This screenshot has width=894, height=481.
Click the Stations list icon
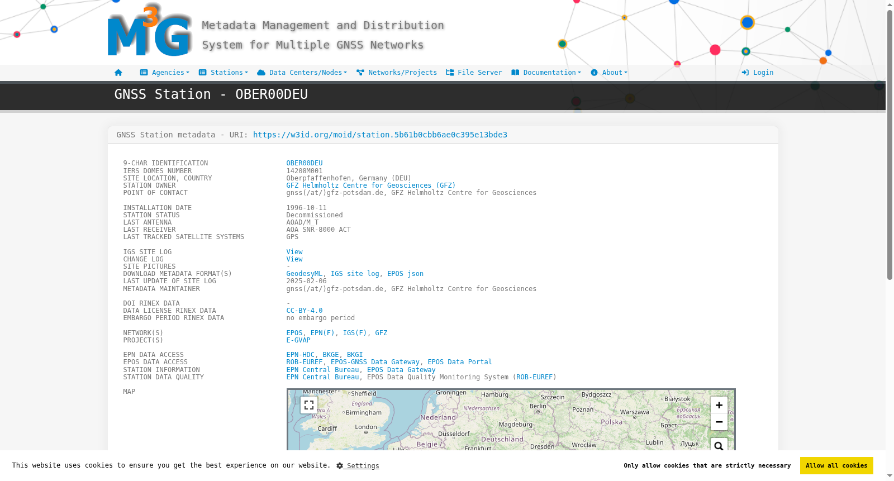click(203, 73)
